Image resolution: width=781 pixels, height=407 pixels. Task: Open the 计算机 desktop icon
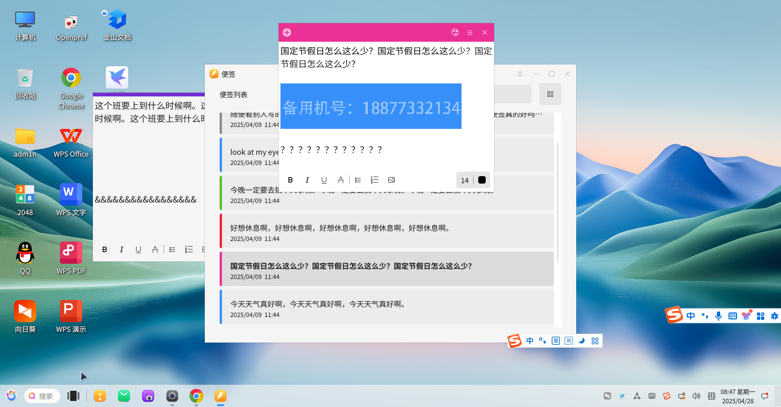click(25, 26)
